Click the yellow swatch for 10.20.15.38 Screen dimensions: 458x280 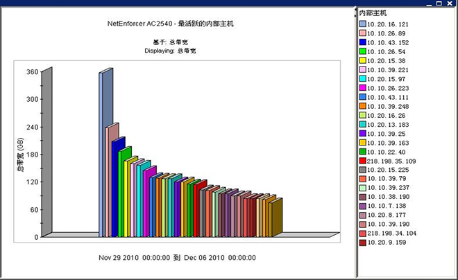pos(362,60)
